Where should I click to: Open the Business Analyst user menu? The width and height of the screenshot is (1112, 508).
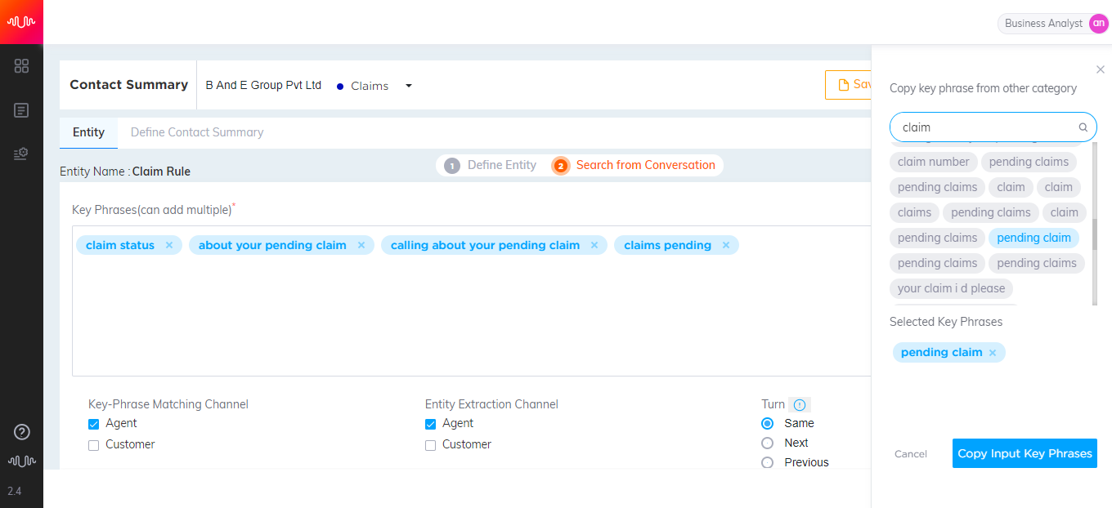[x=1052, y=23]
